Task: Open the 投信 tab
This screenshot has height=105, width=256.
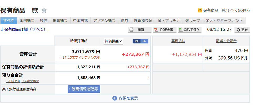Action: pyautogui.click(x=44, y=21)
